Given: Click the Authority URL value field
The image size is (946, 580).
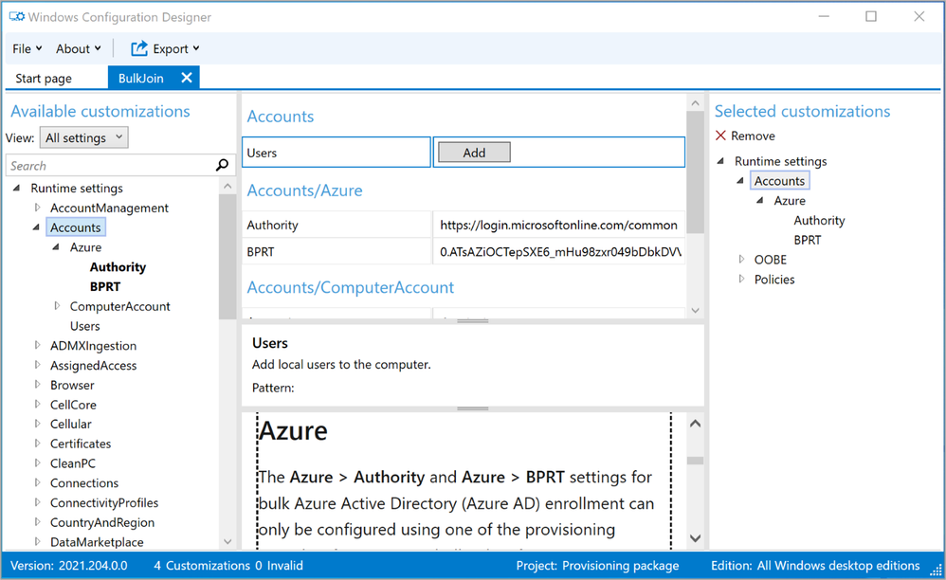Looking at the screenshot, I should click(558, 225).
